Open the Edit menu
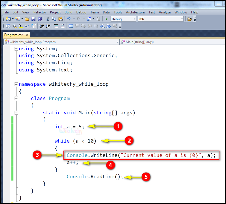 click(15, 12)
